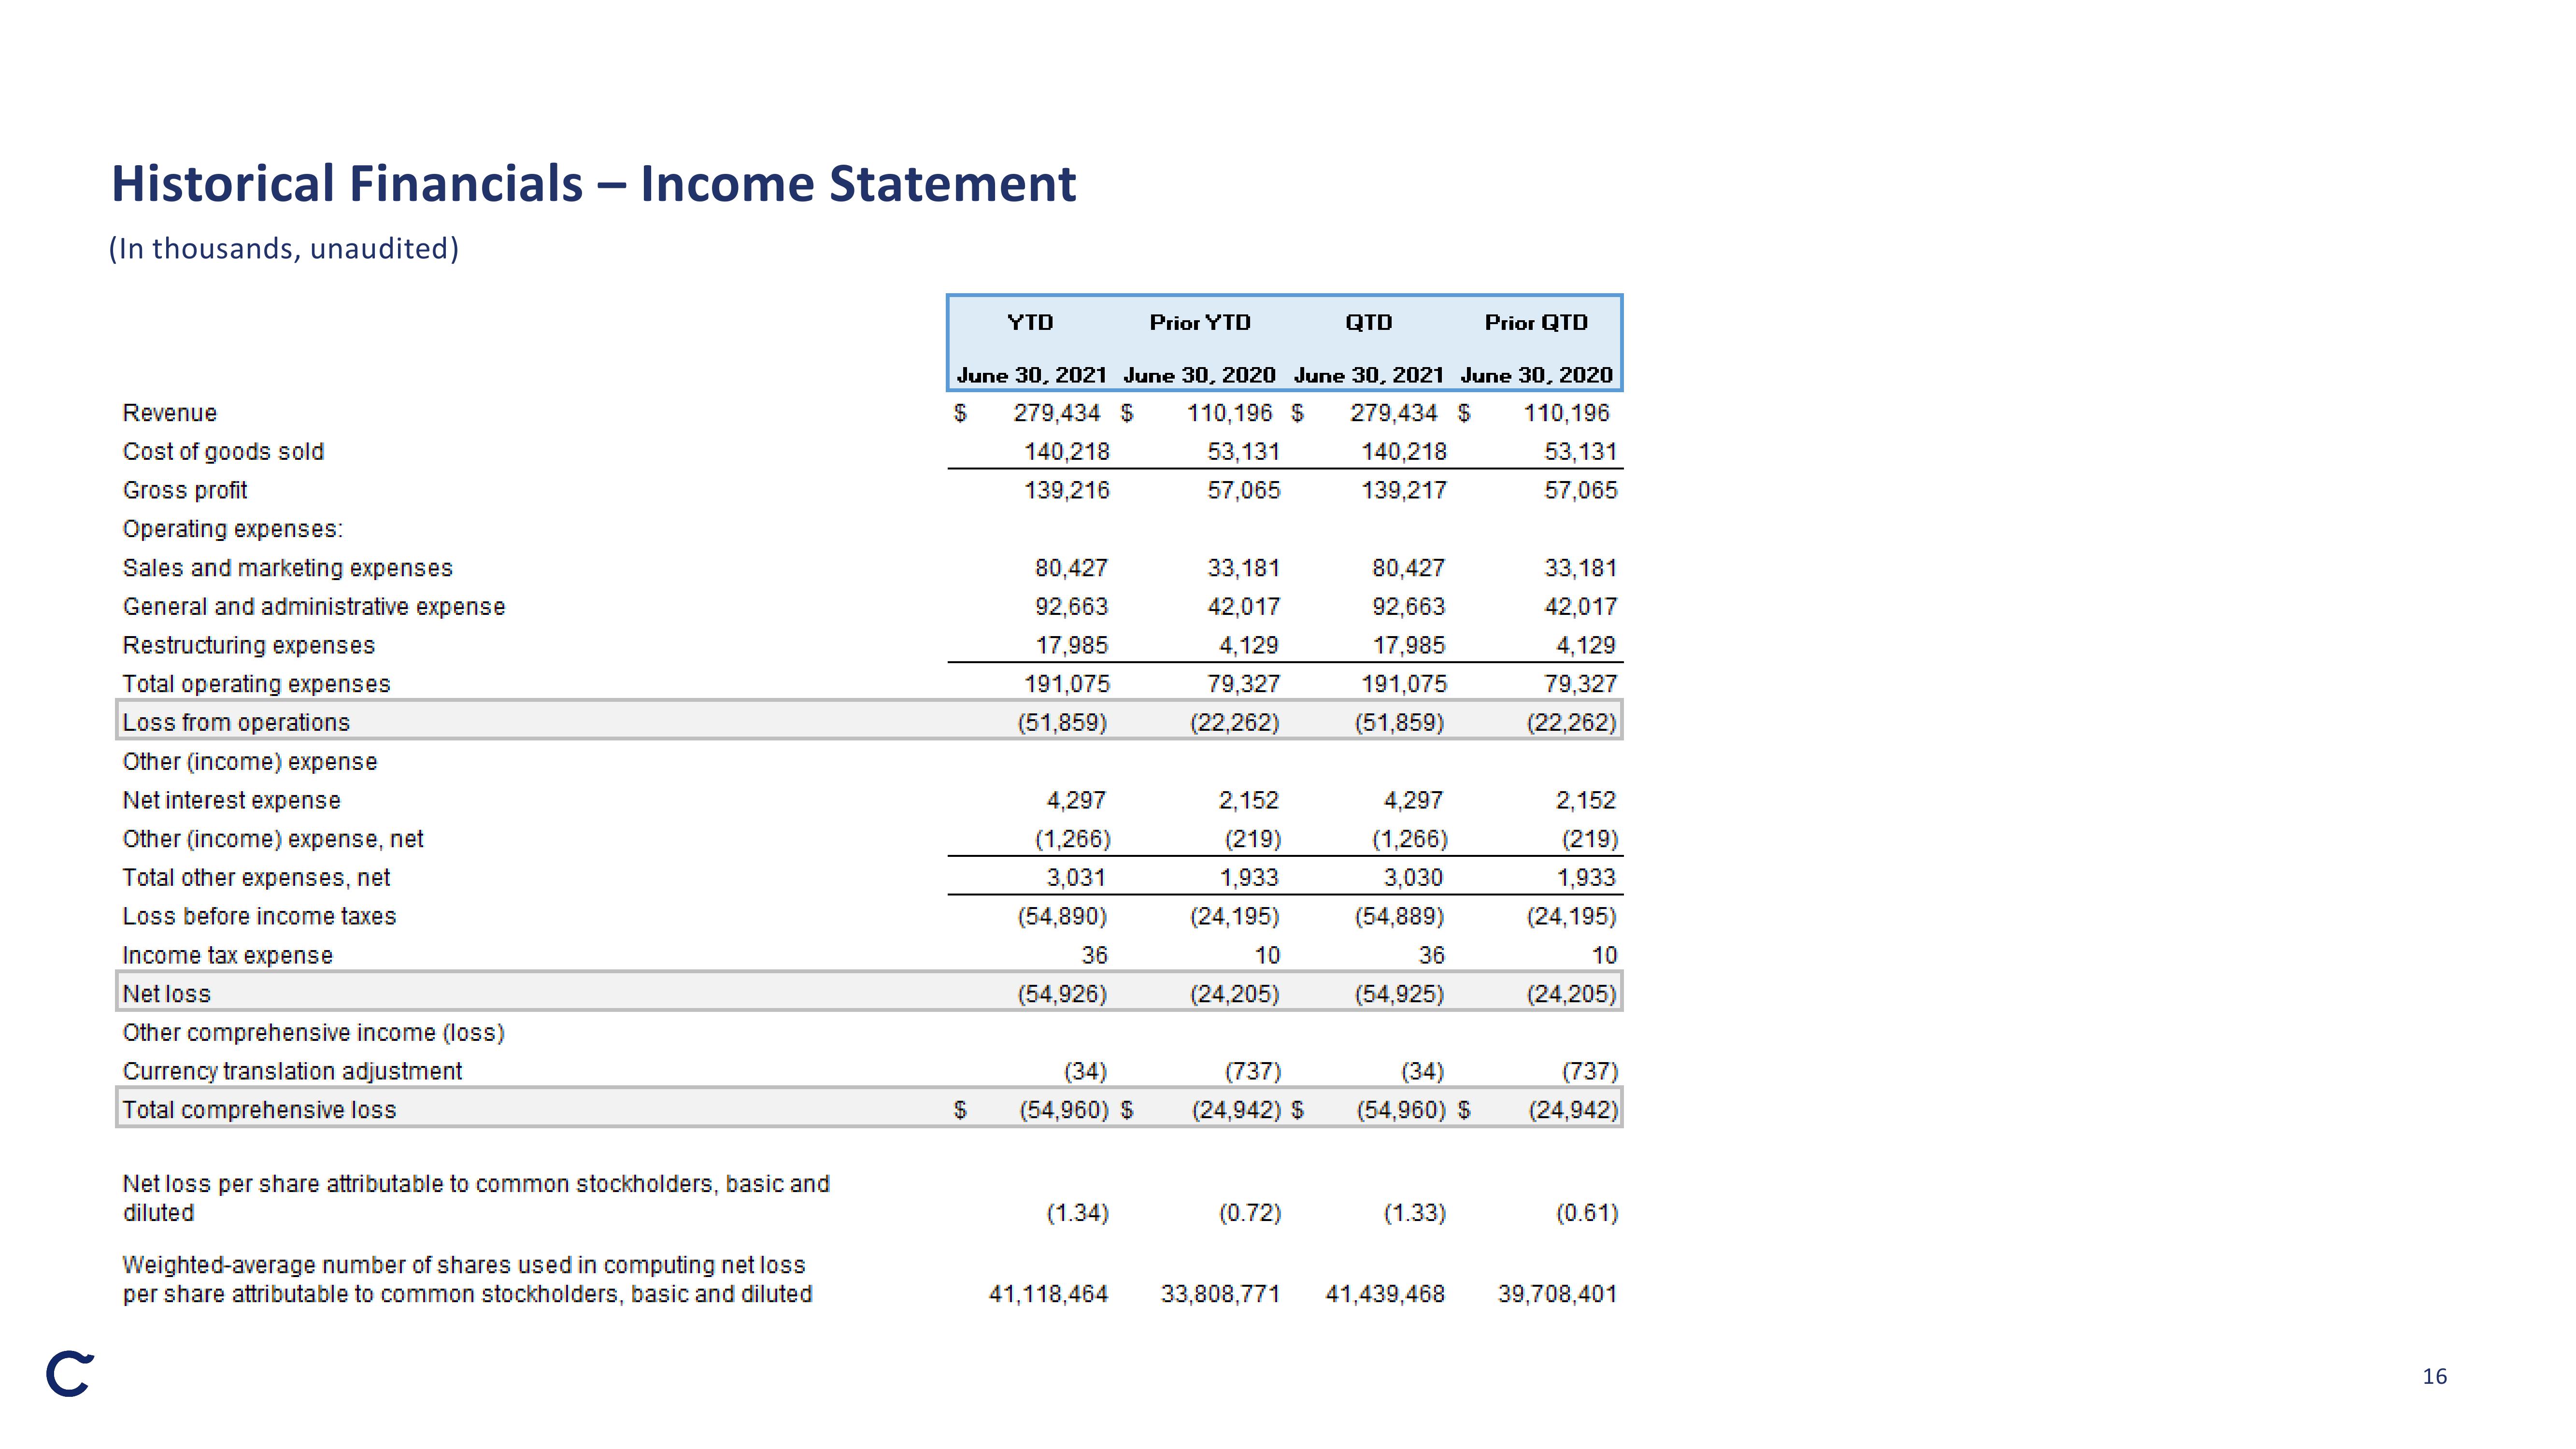Click the Net loss row label
This screenshot has height=1449, width=2576.
tap(167, 994)
